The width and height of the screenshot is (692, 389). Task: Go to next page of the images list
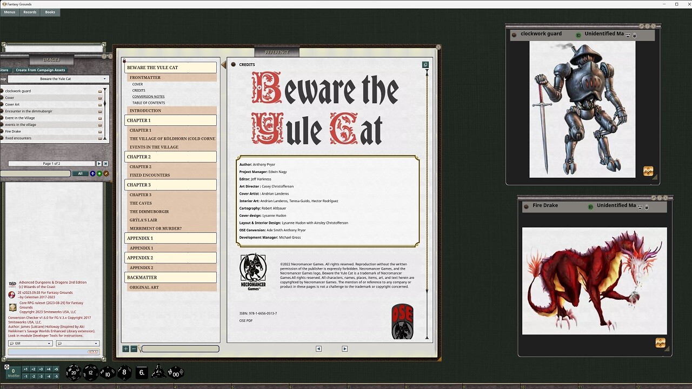click(99, 163)
